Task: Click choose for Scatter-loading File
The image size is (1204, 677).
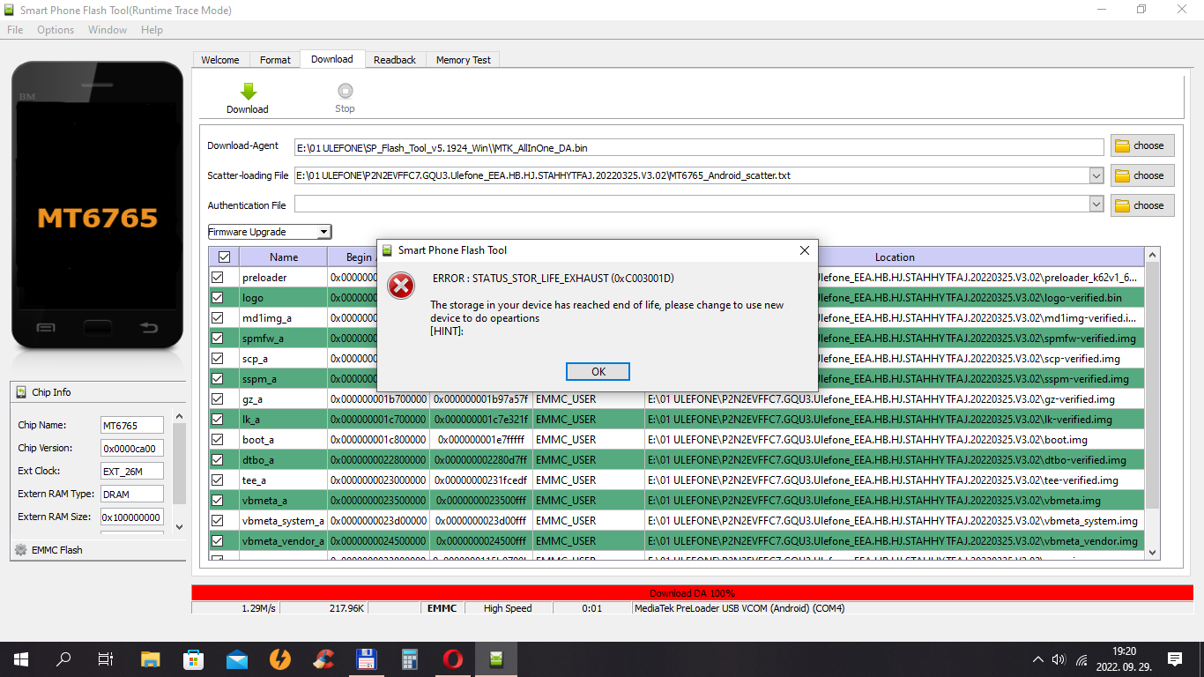Action: tap(1142, 175)
